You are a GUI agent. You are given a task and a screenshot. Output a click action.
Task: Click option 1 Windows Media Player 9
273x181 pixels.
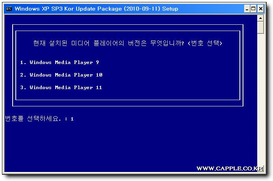pyautogui.click(x=59, y=62)
